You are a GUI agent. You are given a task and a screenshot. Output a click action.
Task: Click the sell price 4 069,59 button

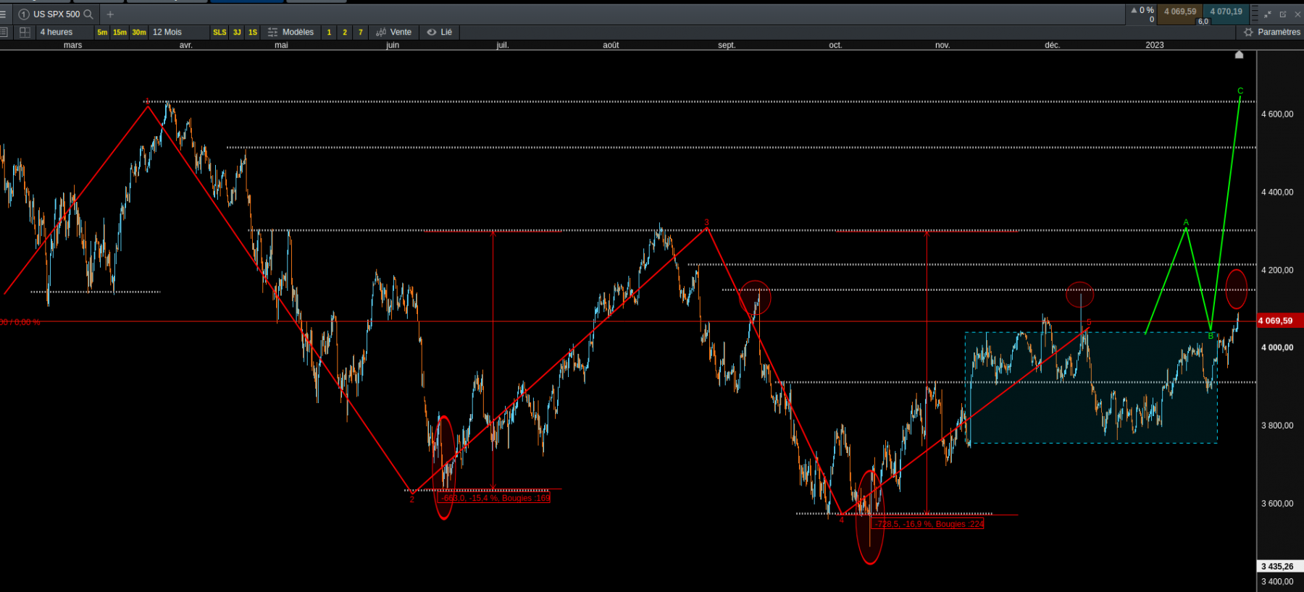point(1180,12)
